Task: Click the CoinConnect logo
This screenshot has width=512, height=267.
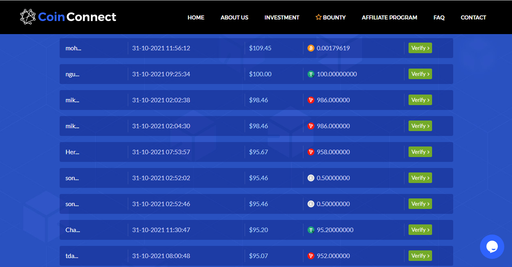Action: (68, 17)
